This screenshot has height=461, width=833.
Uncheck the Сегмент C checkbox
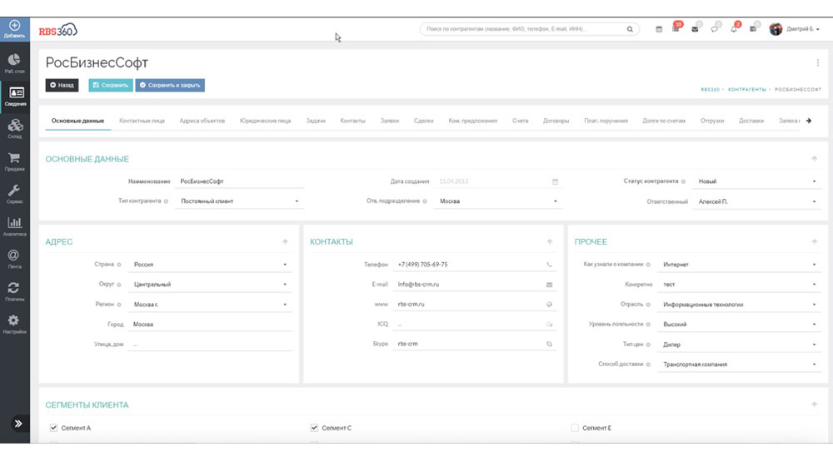pyautogui.click(x=314, y=428)
